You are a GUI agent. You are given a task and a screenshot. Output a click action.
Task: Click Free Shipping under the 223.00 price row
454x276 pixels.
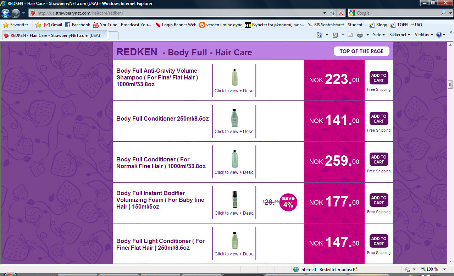click(379, 90)
